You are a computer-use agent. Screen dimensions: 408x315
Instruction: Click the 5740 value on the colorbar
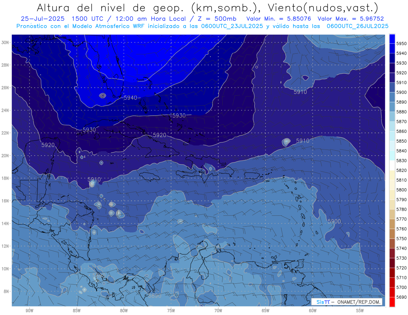tap(402, 248)
